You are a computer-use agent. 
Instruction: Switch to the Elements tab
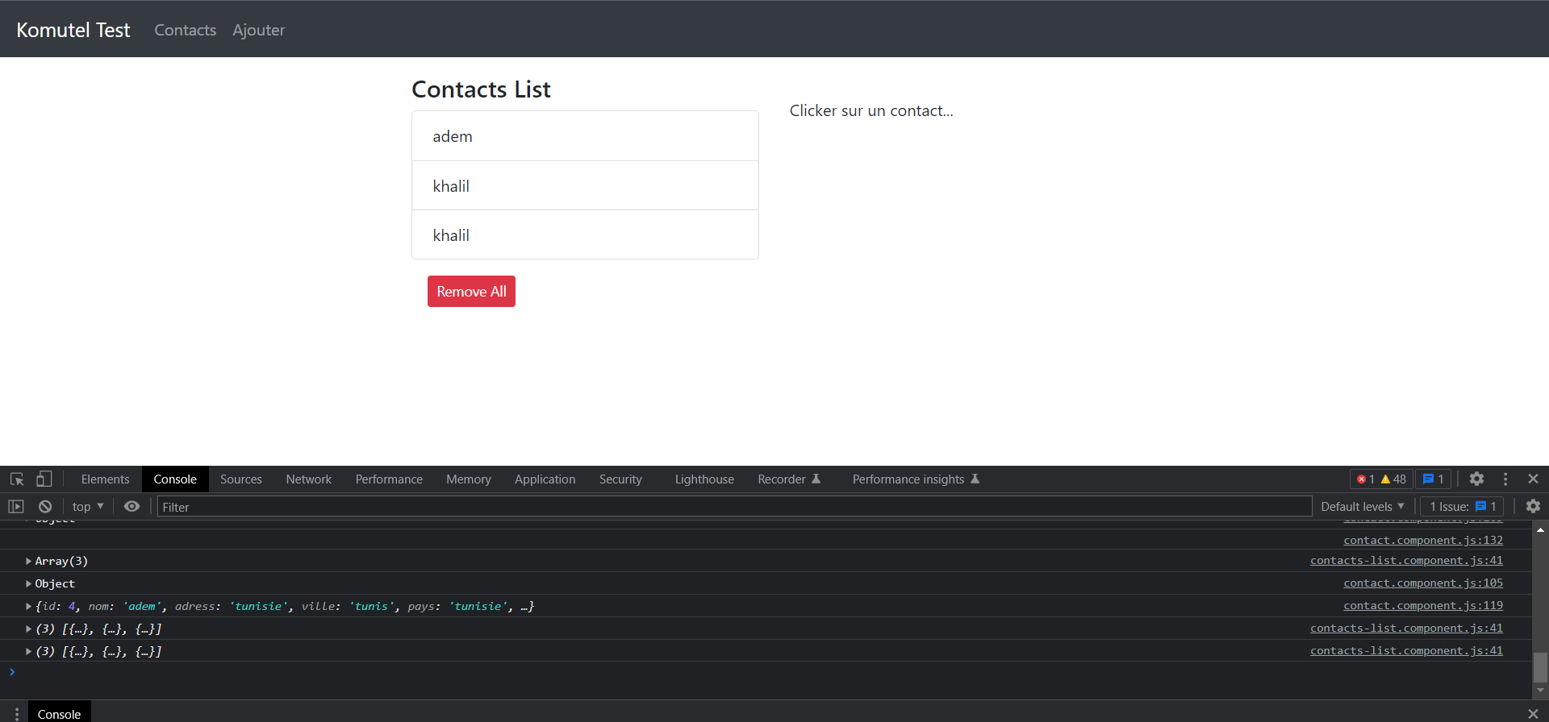tap(105, 479)
